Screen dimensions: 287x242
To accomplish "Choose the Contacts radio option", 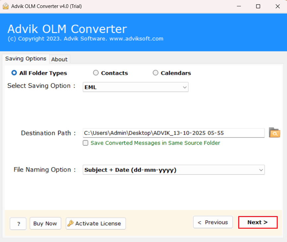I will tap(96, 73).
